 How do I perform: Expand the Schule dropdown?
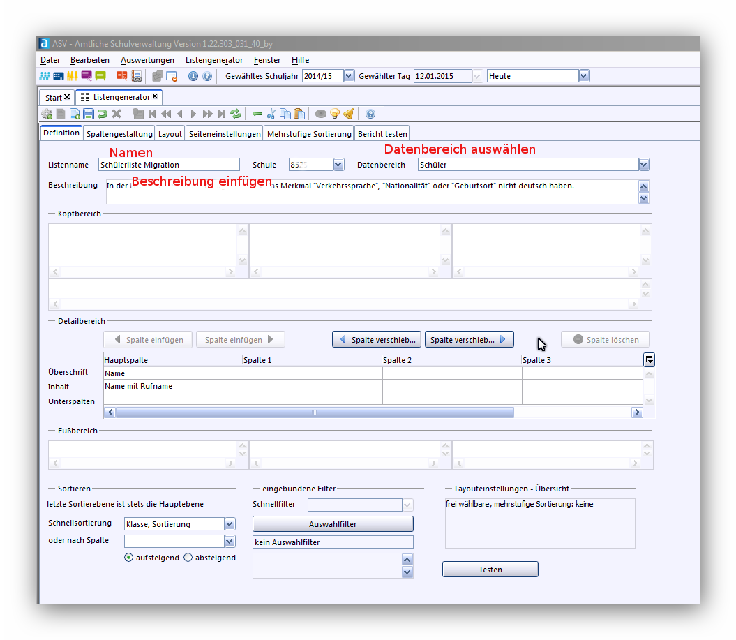(x=338, y=165)
